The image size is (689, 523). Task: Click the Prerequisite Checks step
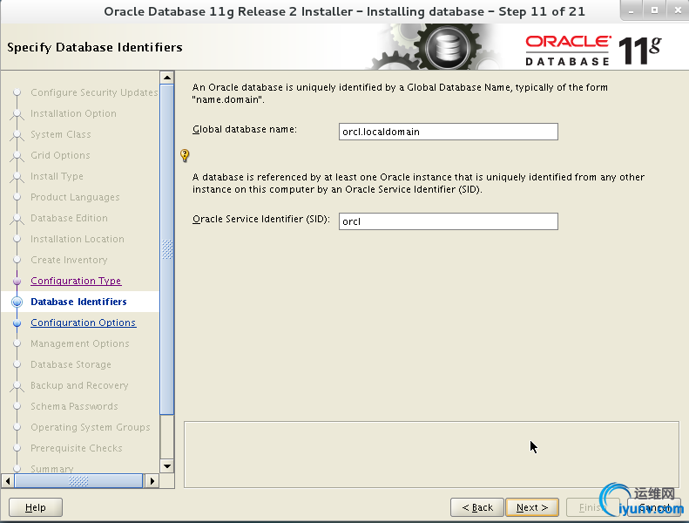(77, 448)
